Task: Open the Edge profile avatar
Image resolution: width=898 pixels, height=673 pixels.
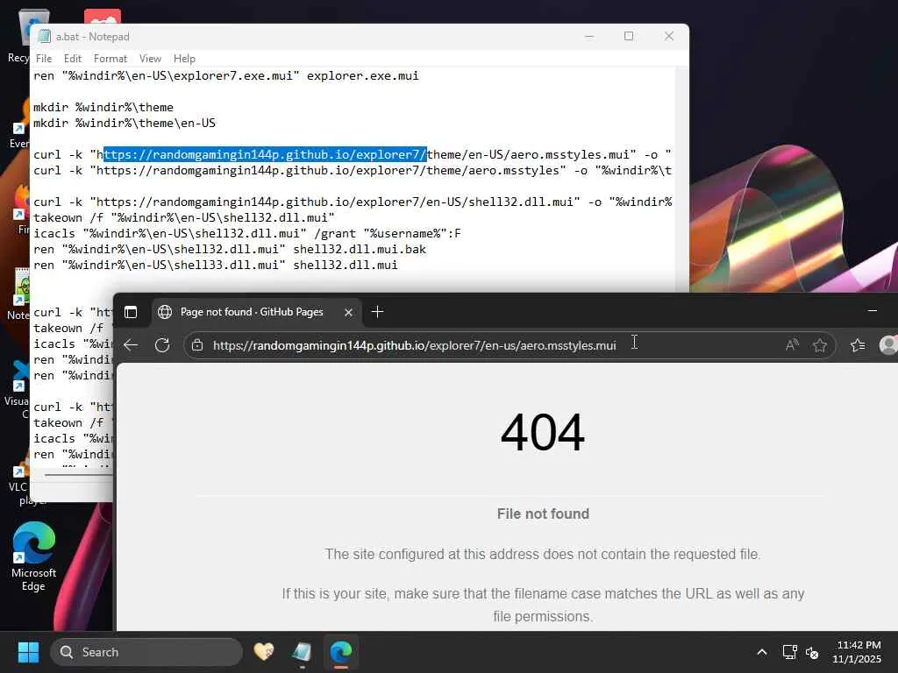Action: [x=888, y=345]
